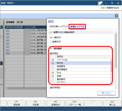Click file name 0228_請求書_新
122x111 pixels.
38,50
